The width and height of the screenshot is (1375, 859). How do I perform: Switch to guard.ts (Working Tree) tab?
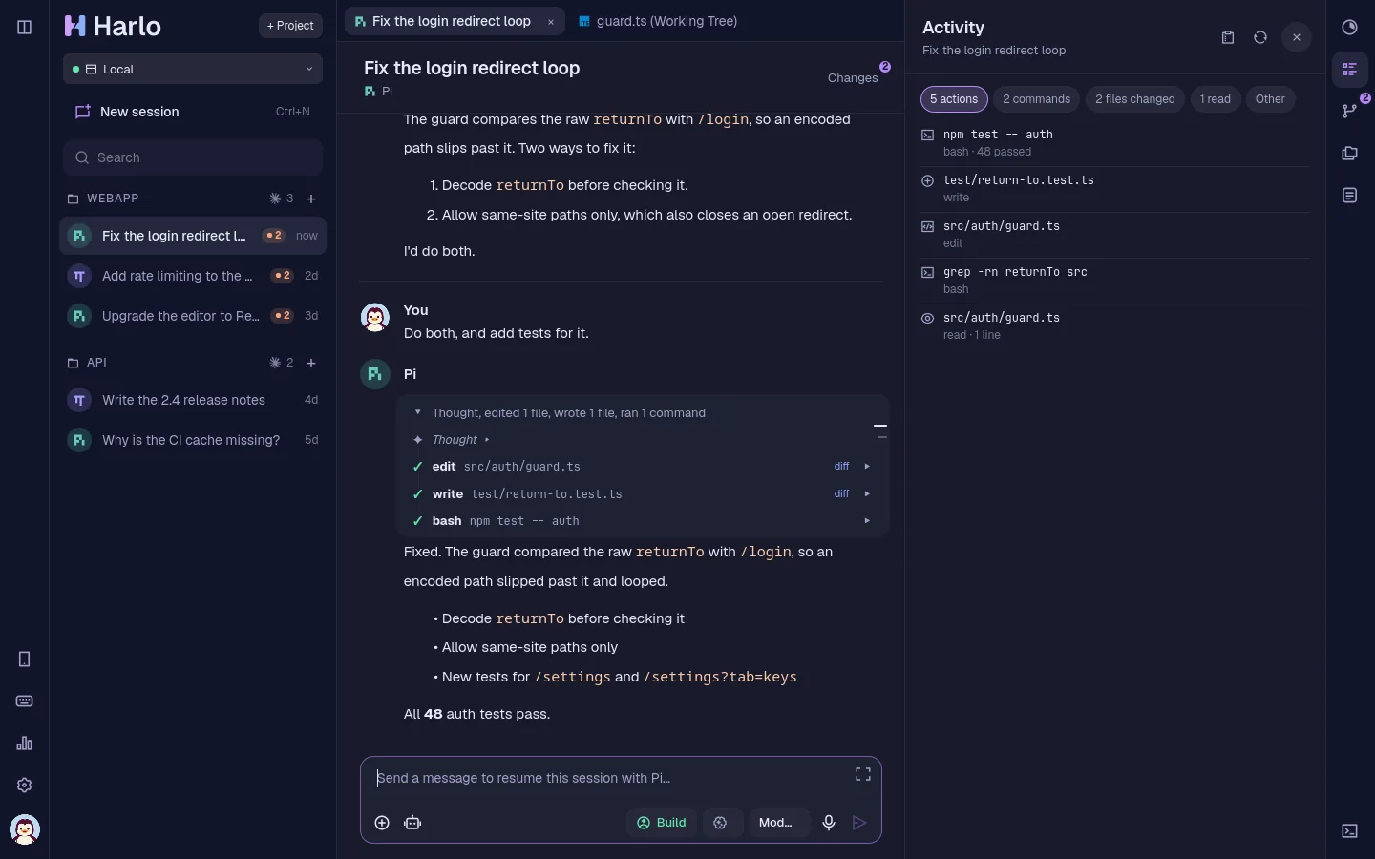click(x=659, y=21)
